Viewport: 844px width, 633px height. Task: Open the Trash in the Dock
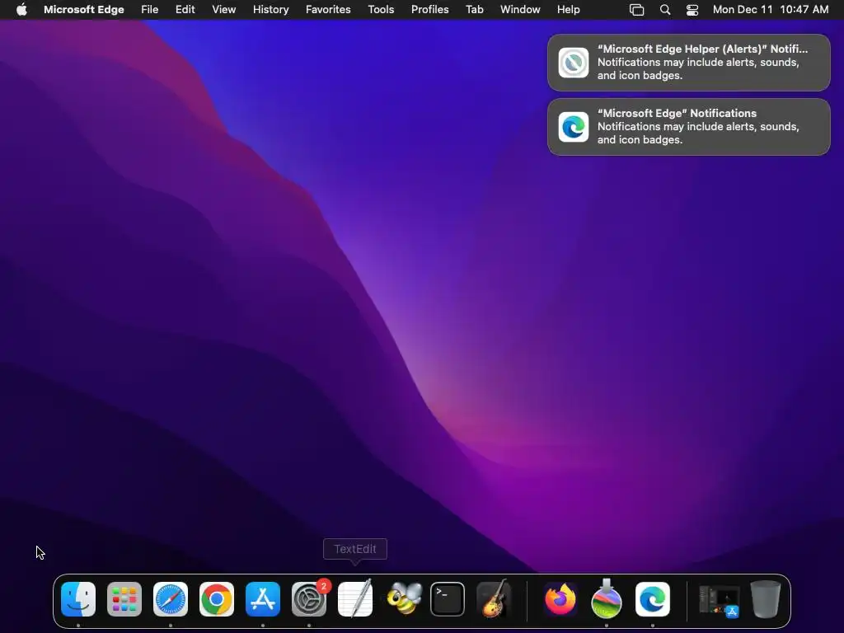[766, 599]
